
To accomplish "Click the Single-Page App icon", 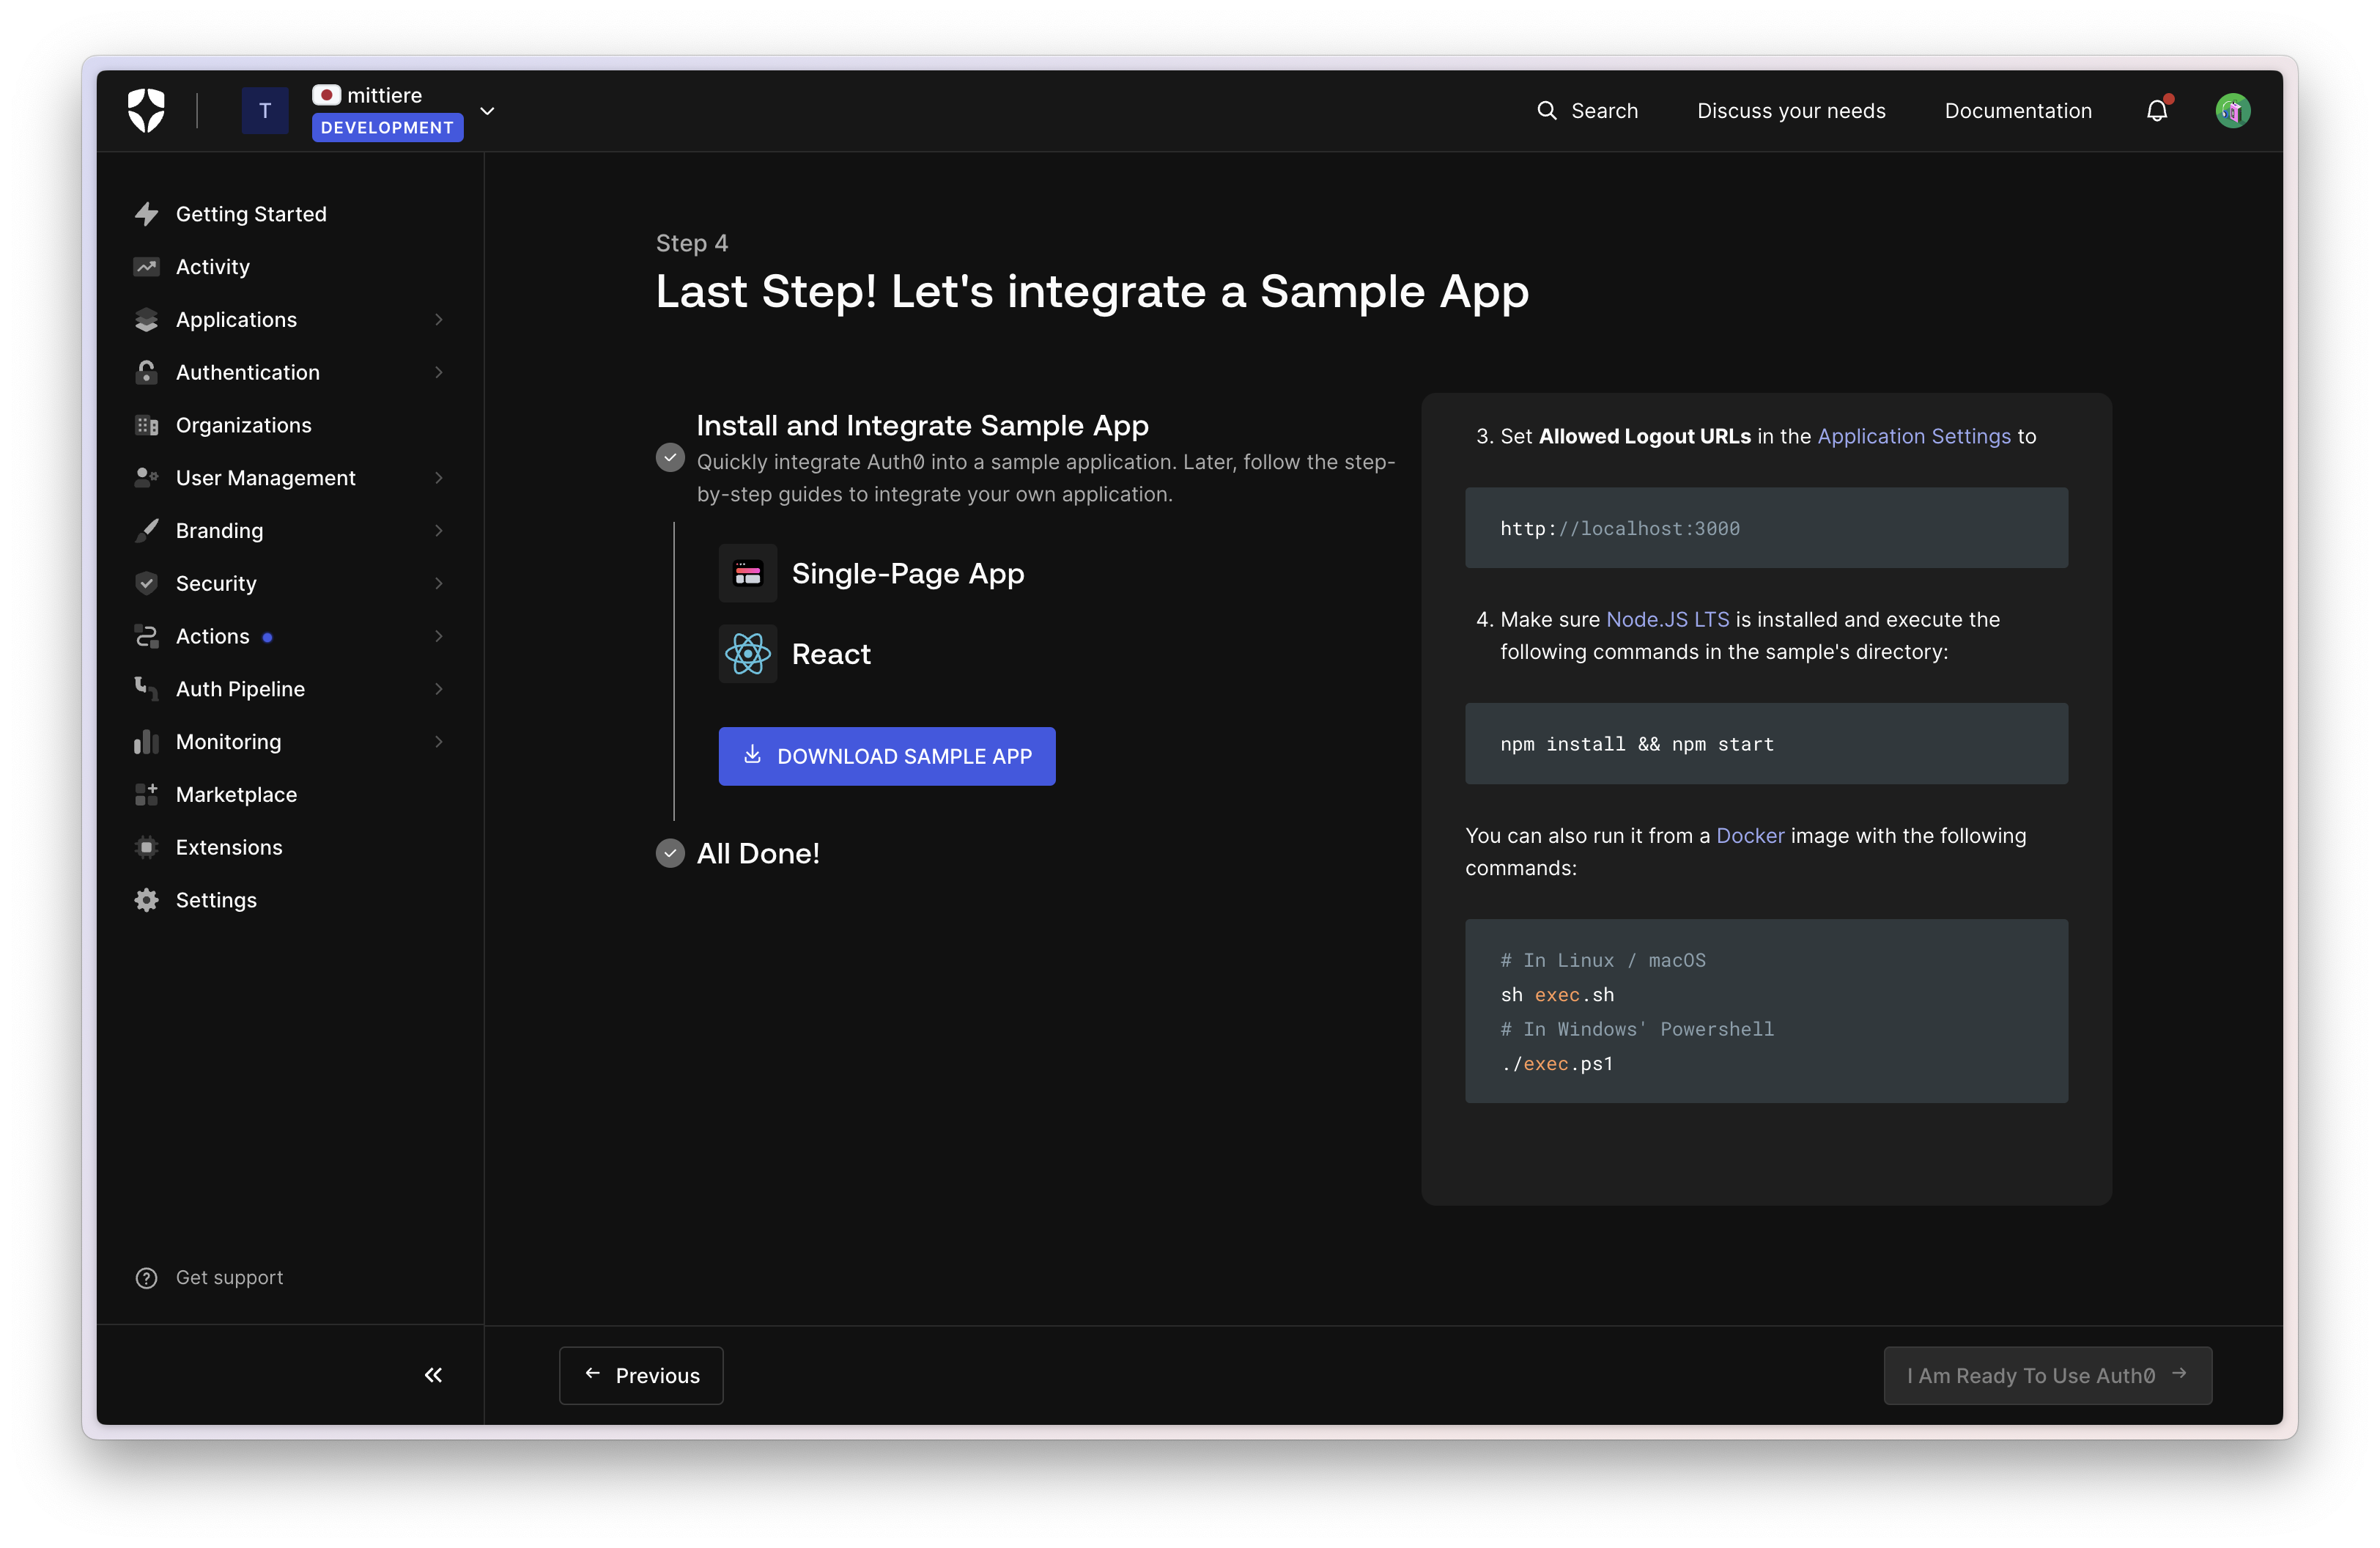I will tap(747, 574).
